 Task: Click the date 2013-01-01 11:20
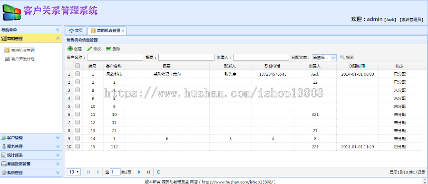pyautogui.click(x=357, y=147)
